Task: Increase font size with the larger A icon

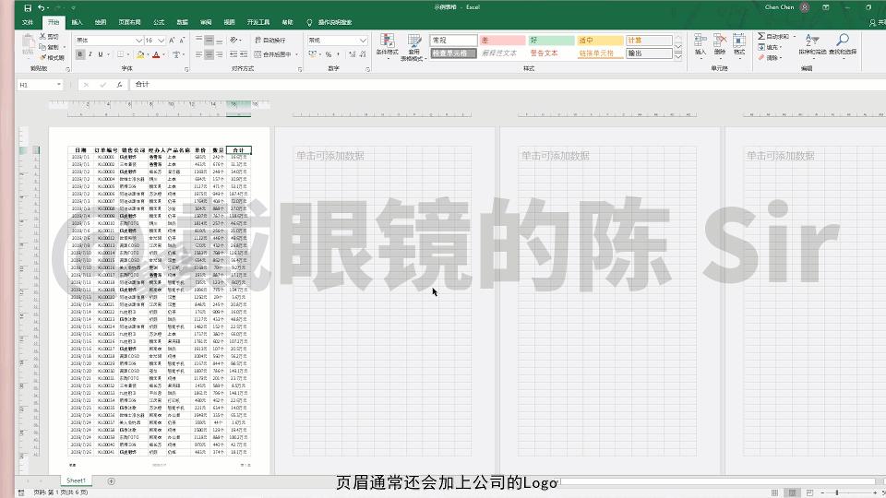Action: coord(173,40)
